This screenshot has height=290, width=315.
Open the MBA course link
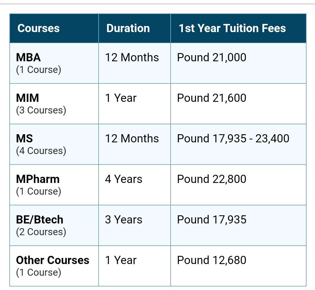[28, 57]
